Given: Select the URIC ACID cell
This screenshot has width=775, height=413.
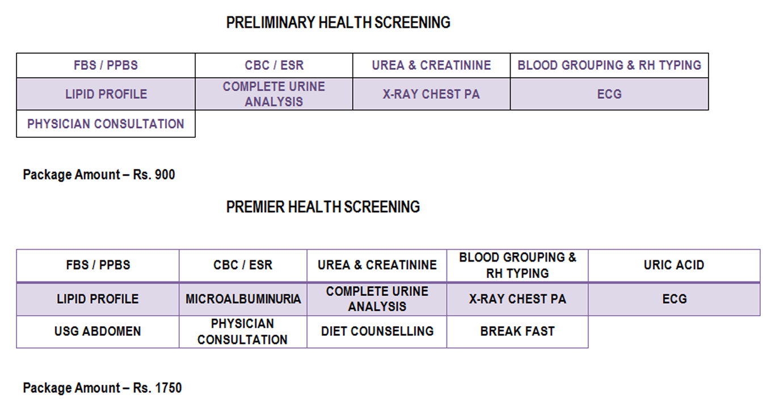Looking at the screenshot, I should [673, 265].
